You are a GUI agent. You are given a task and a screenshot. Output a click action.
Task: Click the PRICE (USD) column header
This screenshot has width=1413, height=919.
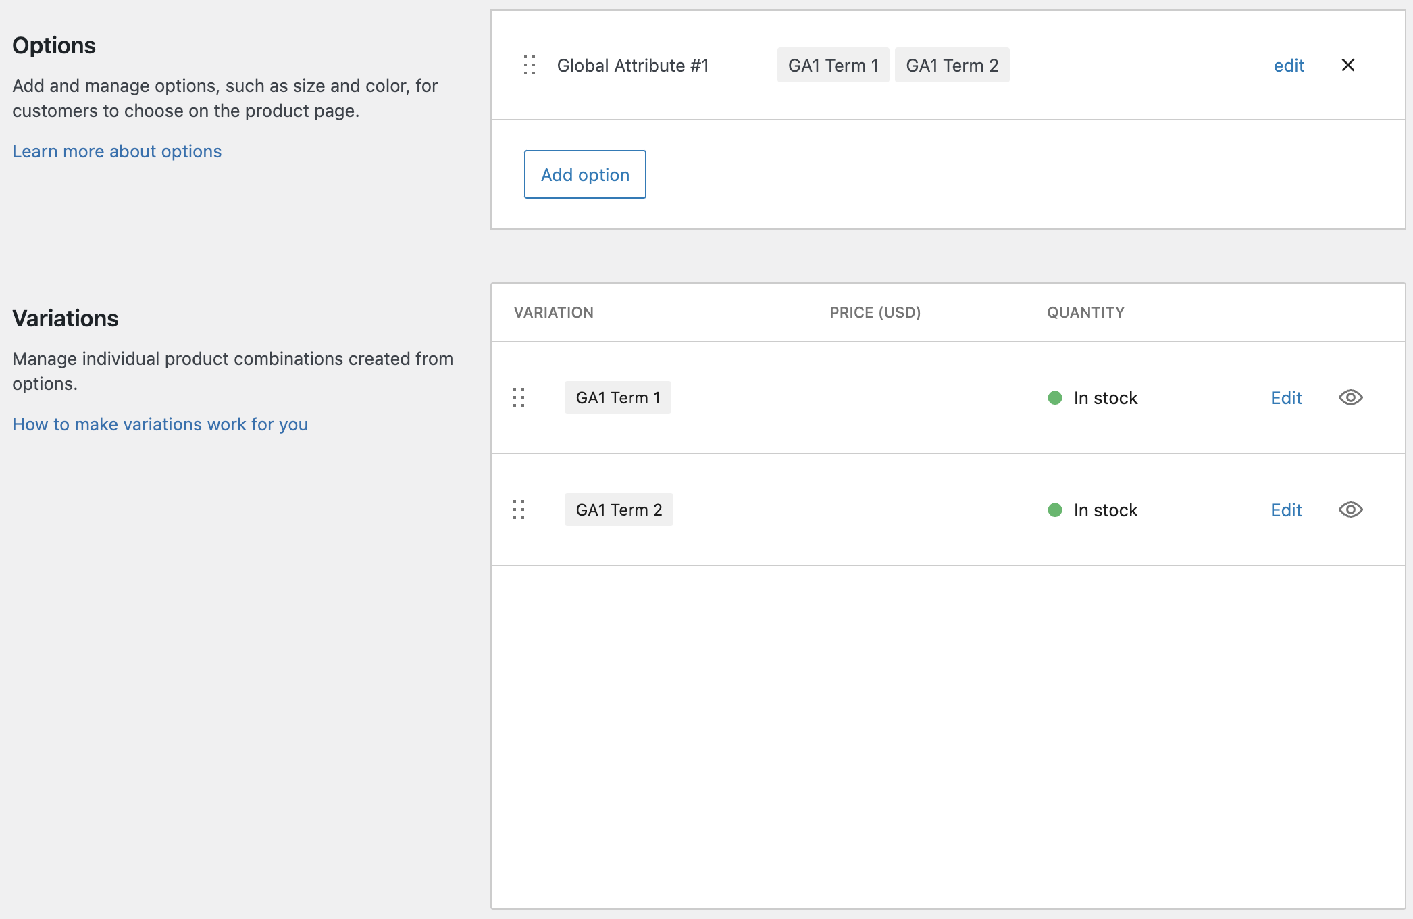click(x=875, y=312)
